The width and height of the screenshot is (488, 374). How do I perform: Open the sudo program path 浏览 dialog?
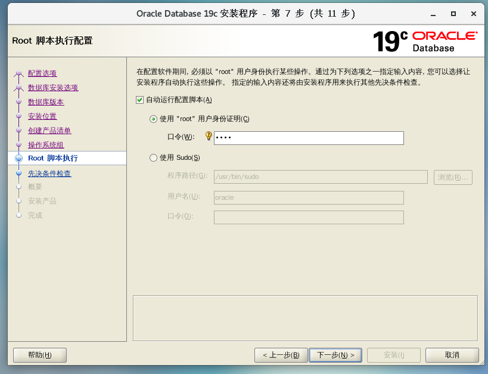pyautogui.click(x=454, y=177)
